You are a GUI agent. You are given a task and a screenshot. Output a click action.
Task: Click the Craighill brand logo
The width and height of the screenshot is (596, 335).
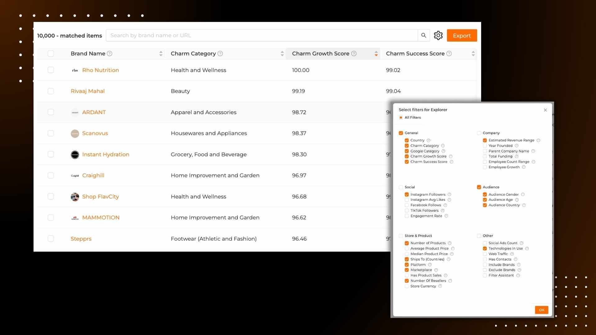75,176
